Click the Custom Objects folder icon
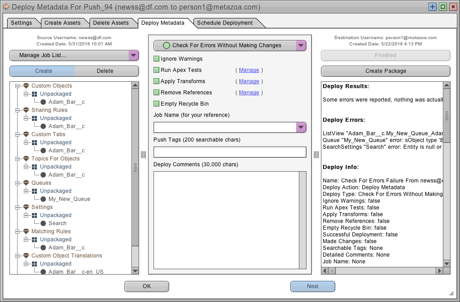This screenshot has height=302, width=460. click(26, 86)
